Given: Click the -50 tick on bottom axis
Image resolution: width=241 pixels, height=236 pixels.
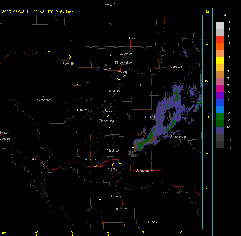Looking at the screenshot, I should [x=72, y=232].
